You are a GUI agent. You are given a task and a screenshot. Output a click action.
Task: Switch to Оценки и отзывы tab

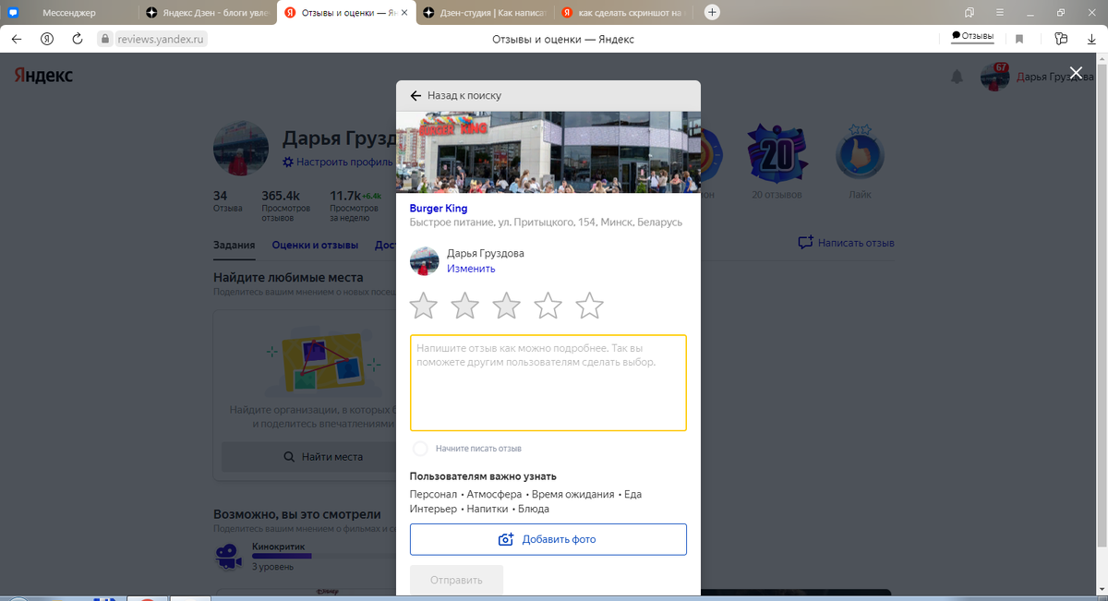(315, 245)
